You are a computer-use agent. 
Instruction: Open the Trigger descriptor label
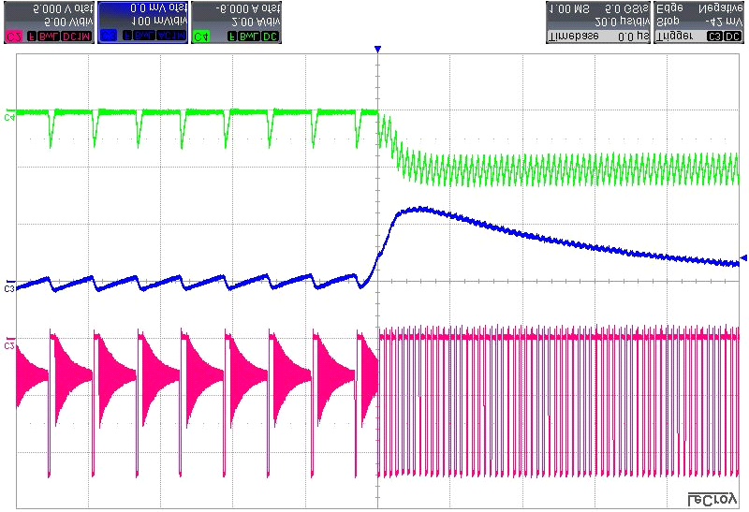673,37
